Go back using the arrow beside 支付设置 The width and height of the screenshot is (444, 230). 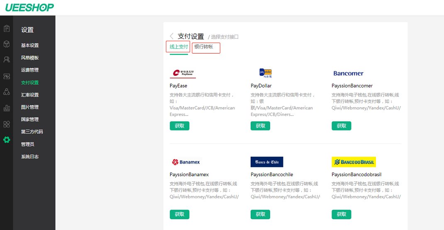172,36
